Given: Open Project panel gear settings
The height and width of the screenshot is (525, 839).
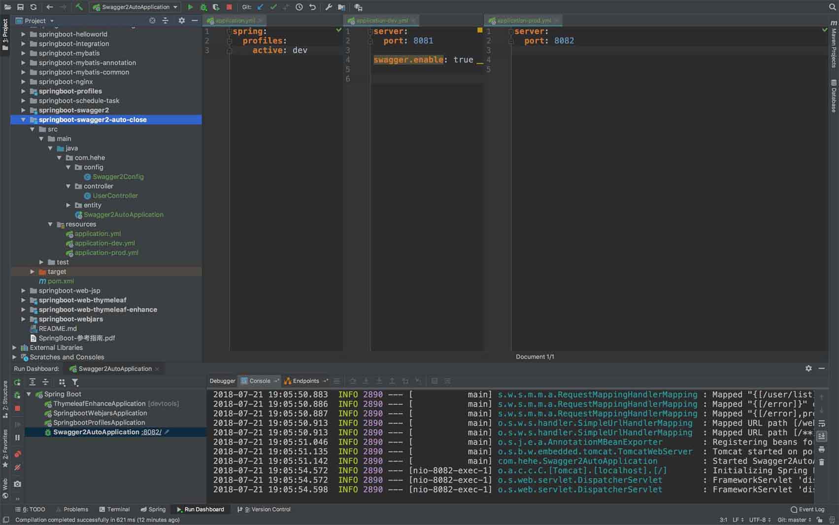Looking at the screenshot, I should pyautogui.click(x=181, y=21).
